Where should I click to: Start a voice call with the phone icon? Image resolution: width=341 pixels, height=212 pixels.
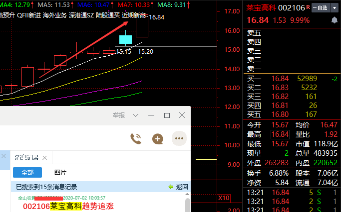tap(136, 139)
